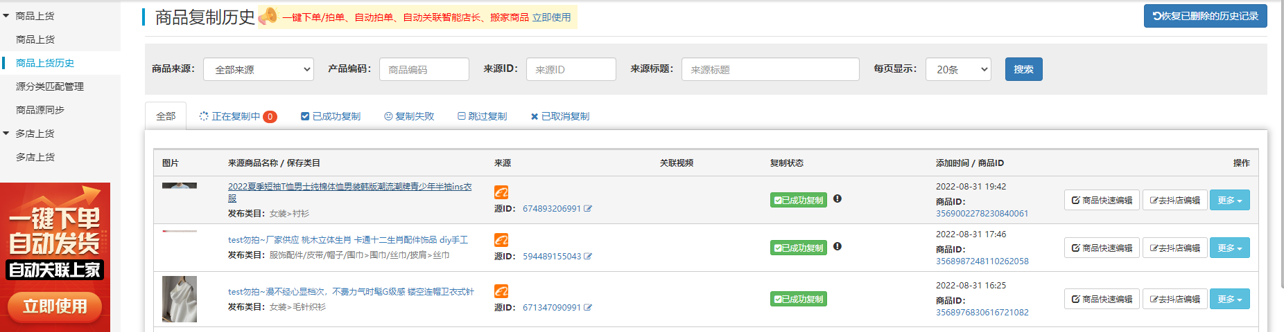Click the 1688 source icon in third row

point(501,291)
